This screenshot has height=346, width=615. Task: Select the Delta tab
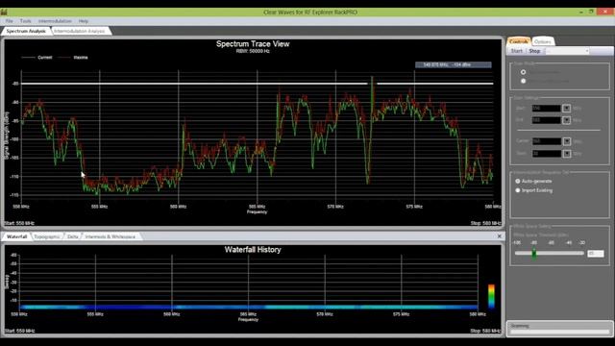point(73,236)
